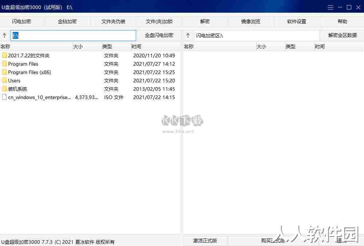Focus the 闪电加密区:\ path field
The height and width of the screenshot is (246, 364).
[257, 36]
